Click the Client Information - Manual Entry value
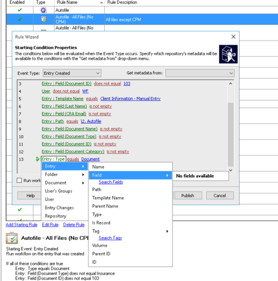 pyautogui.click(x=130, y=98)
